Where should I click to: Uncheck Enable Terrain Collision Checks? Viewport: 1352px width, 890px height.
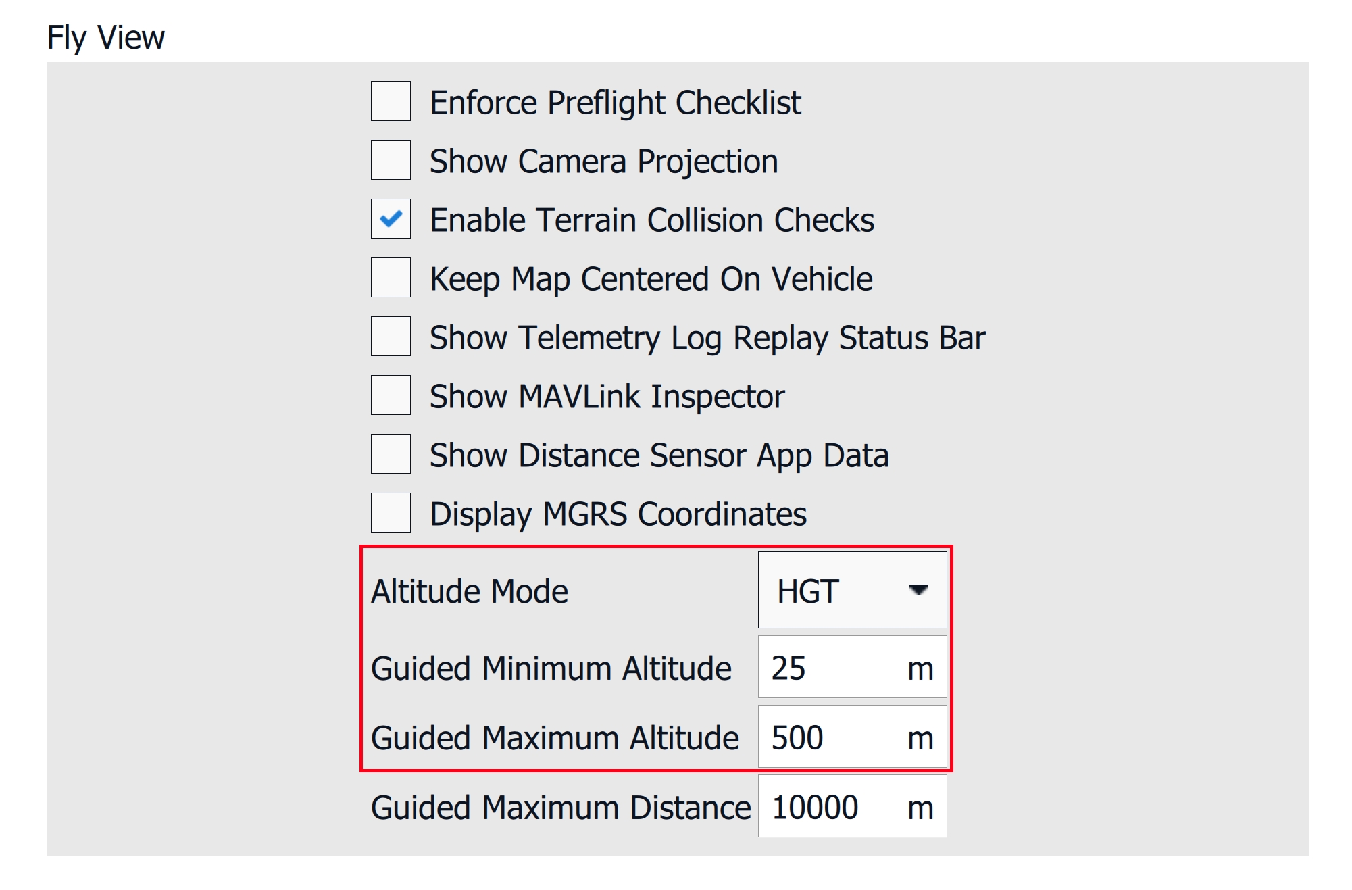[x=391, y=219]
